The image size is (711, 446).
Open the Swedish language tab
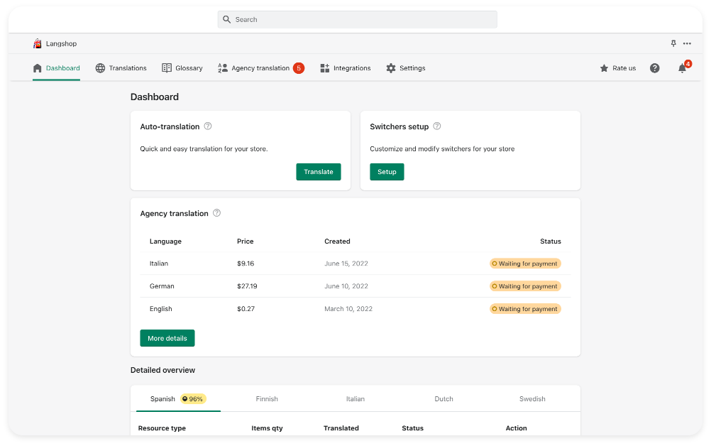532,399
